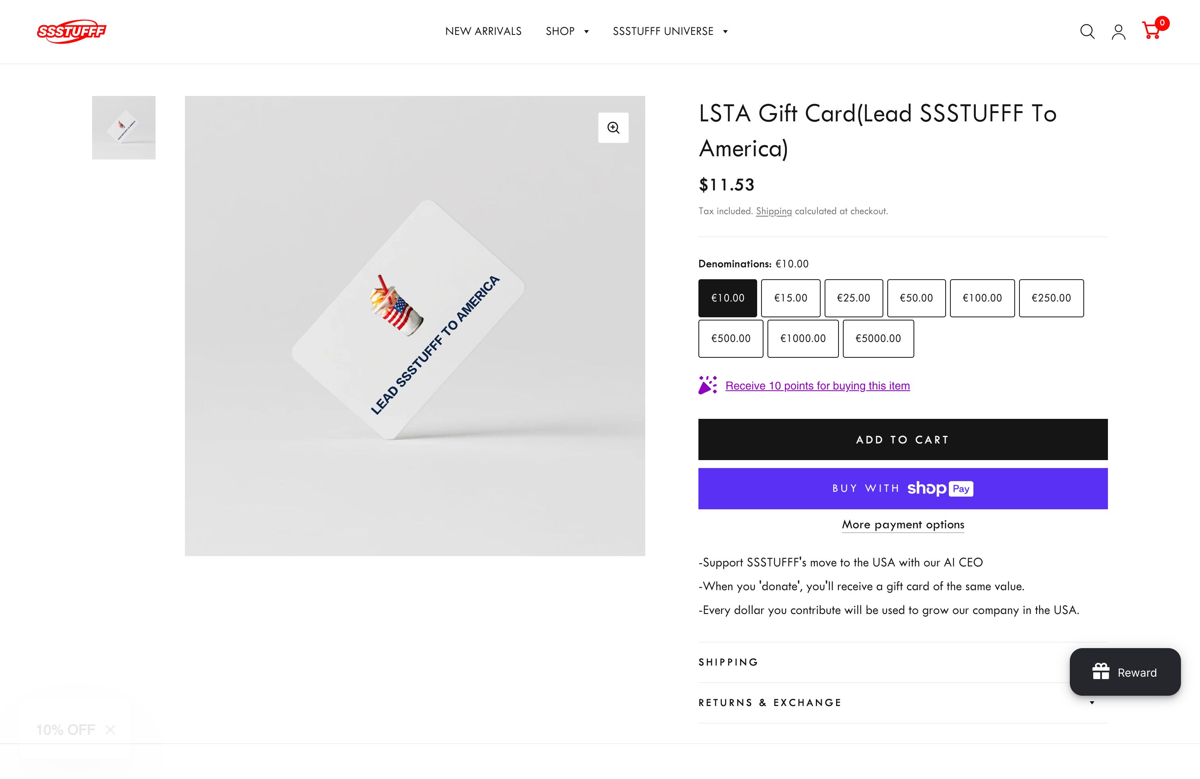Open the Shipping policy link
Screen dimensions: 1200x779
pos(774,211)
